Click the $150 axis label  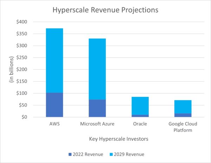tap(22, 81)
